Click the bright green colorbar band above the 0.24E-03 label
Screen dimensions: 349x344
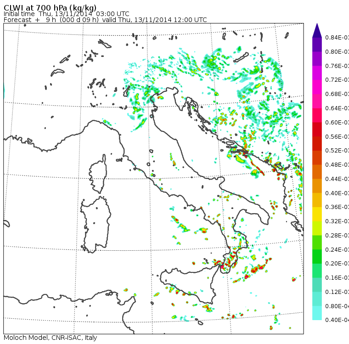[317, 242]
